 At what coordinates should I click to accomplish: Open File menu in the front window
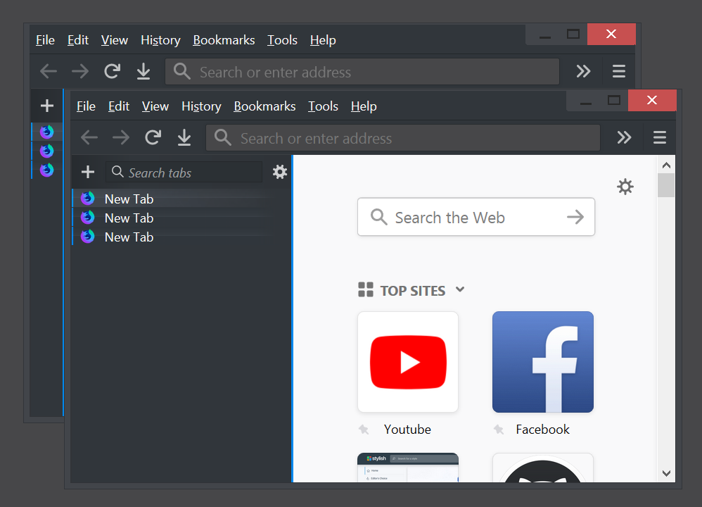coord(86,106)
